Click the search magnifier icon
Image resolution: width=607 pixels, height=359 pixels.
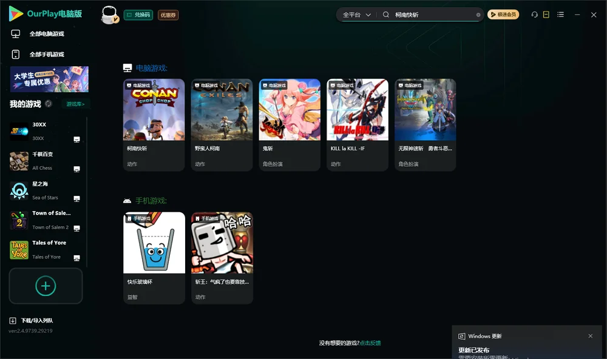[x=386, y=15]
